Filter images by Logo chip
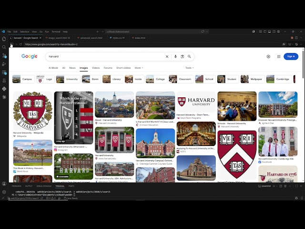 point(45,79)
